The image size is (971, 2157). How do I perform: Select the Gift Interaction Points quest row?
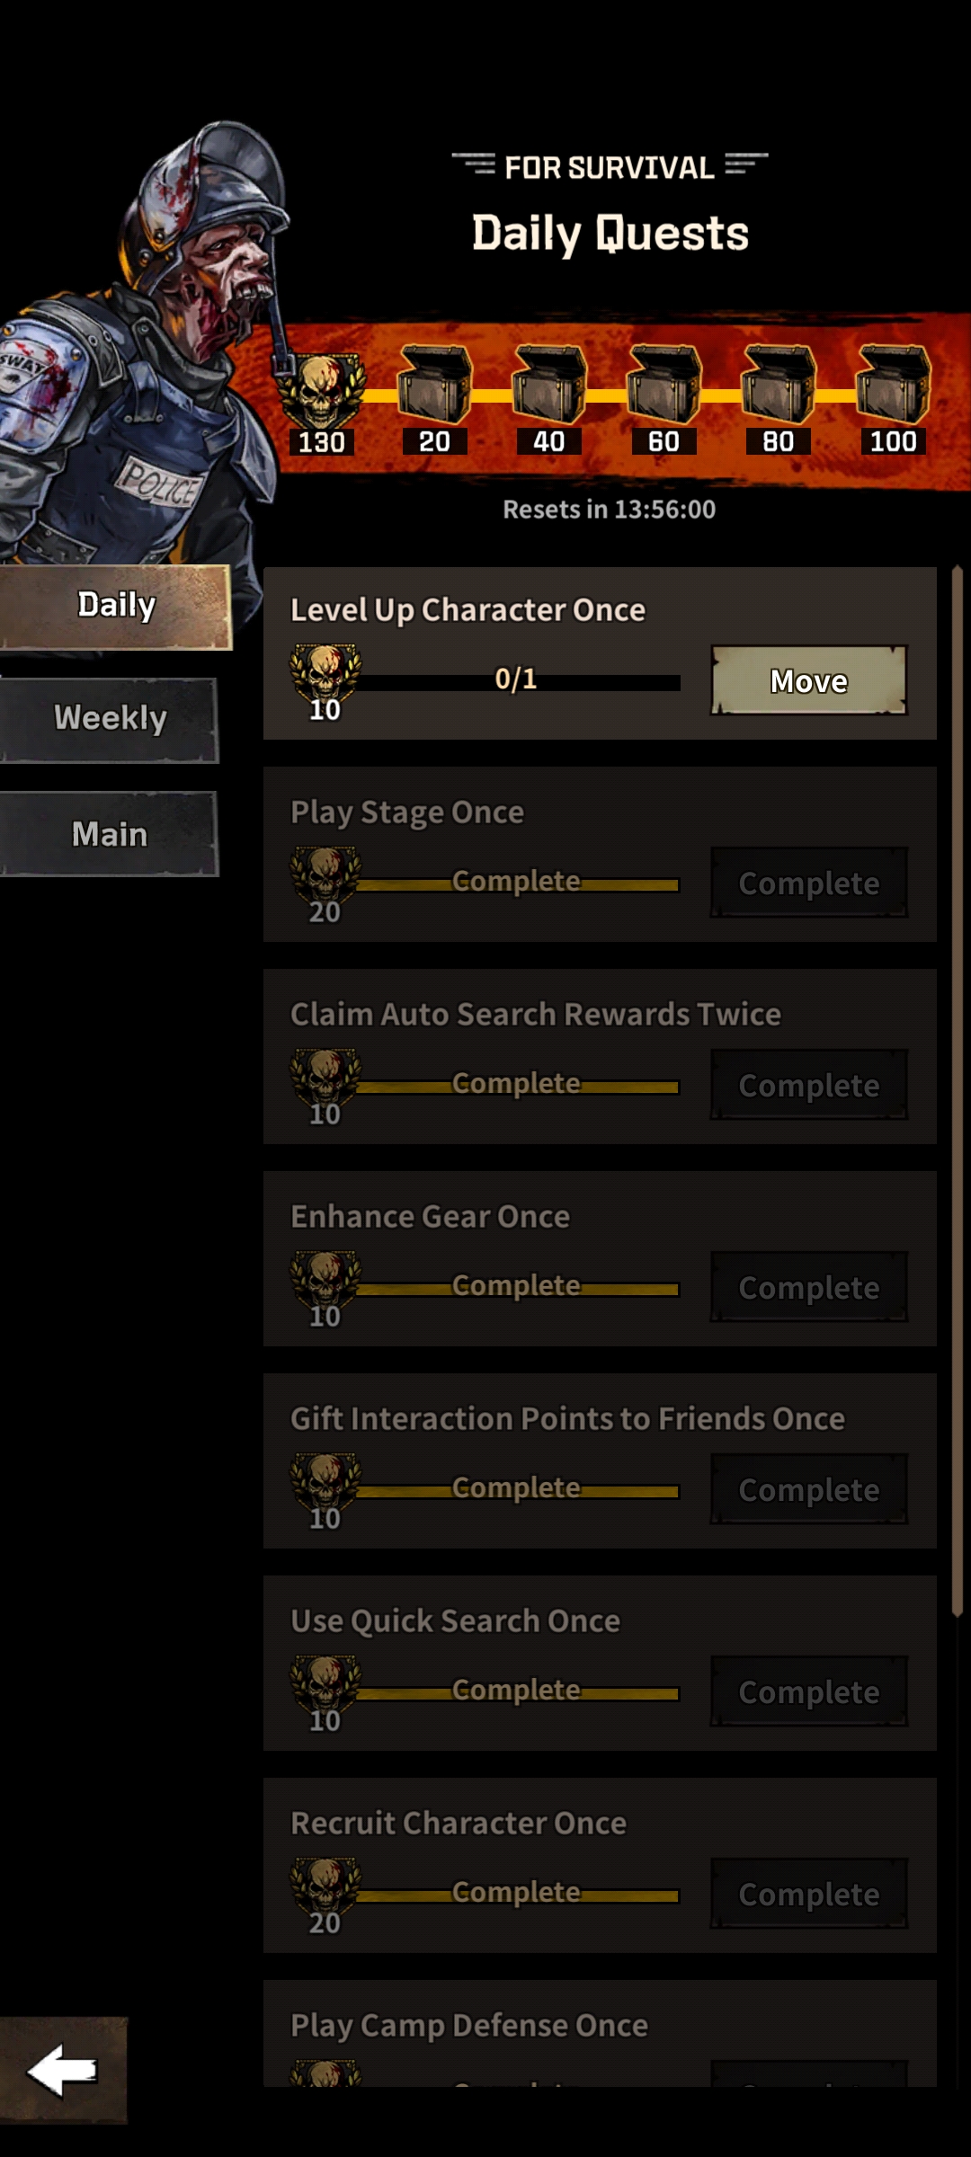600,1460
